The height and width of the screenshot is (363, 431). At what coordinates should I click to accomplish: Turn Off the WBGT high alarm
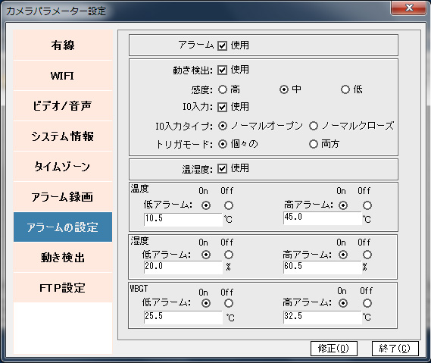tap(367, 303)
